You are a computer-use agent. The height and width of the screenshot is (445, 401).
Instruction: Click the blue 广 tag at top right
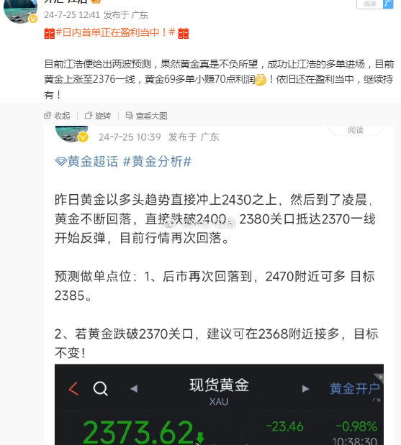(x=388, y=4)
